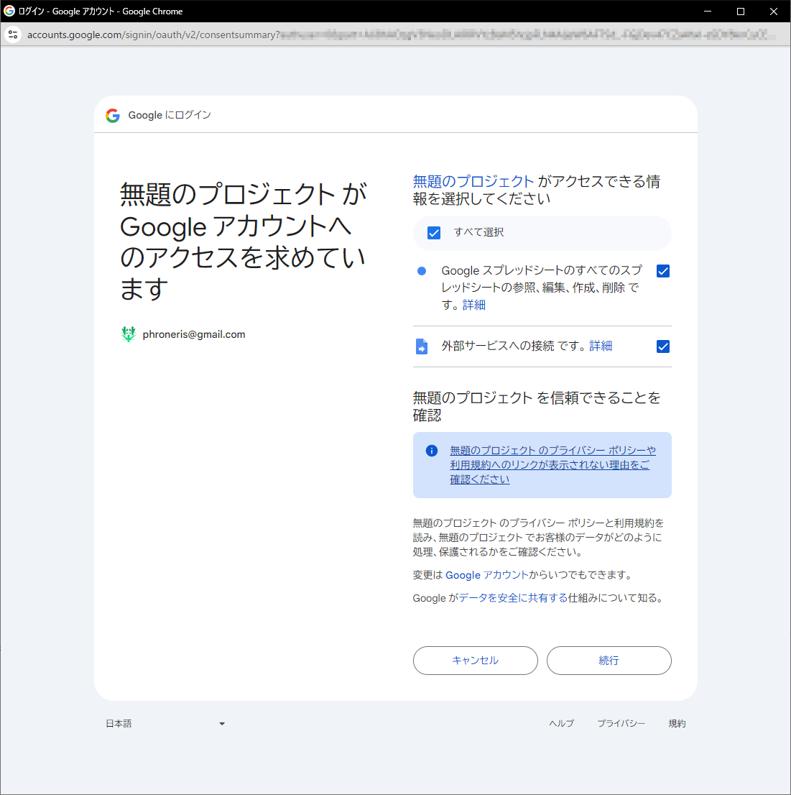Minimize the Chrome window
The height and width of the screenshot is (795, 791).
pos(708,12)
